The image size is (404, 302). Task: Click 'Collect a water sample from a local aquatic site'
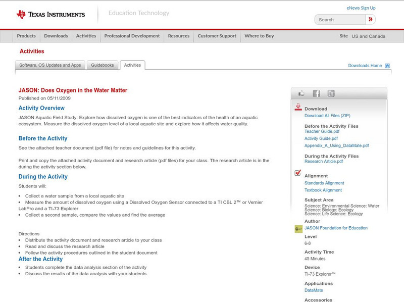click(x=74, y=196)
